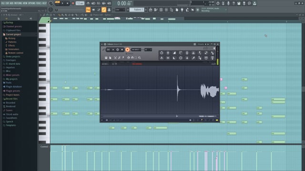Open the Edison plugin gear menu
The height and width of the screenshot is (171, 305).
(105, 44)
